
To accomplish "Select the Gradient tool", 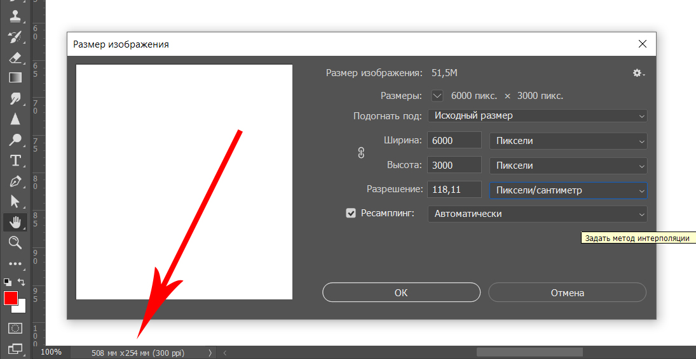I will point(15,78).
